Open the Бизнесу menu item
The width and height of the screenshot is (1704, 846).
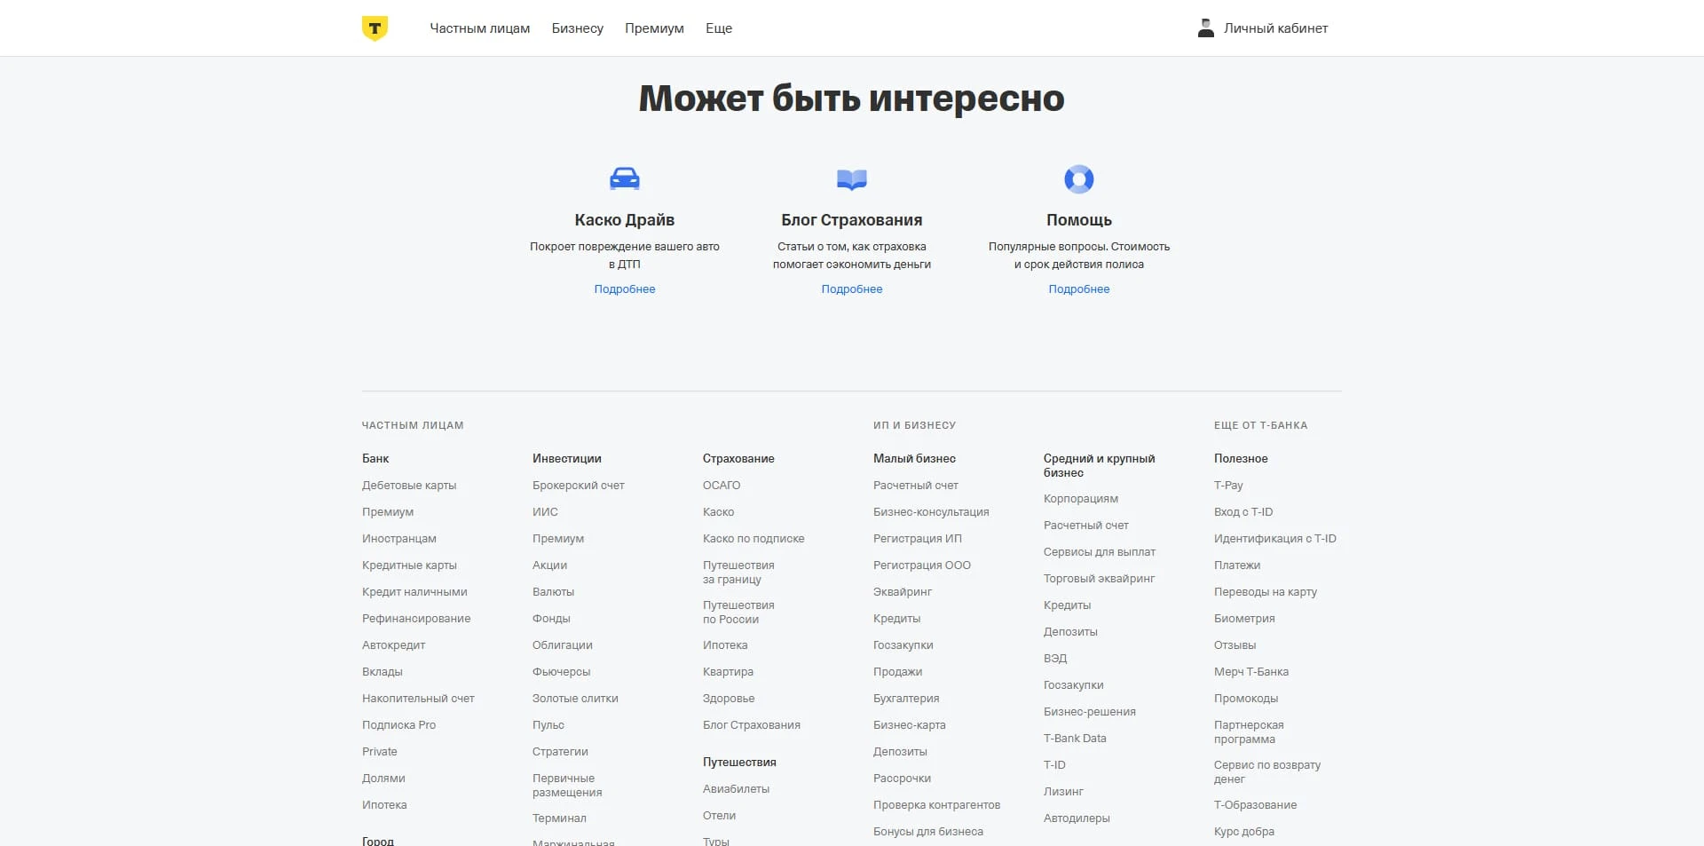[x=578, y=28]
